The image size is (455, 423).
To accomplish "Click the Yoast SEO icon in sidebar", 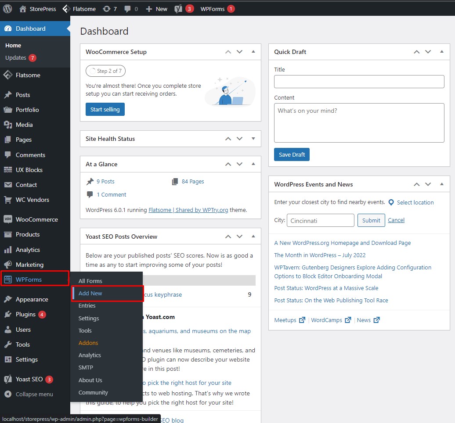I will (x=8, y=379).
